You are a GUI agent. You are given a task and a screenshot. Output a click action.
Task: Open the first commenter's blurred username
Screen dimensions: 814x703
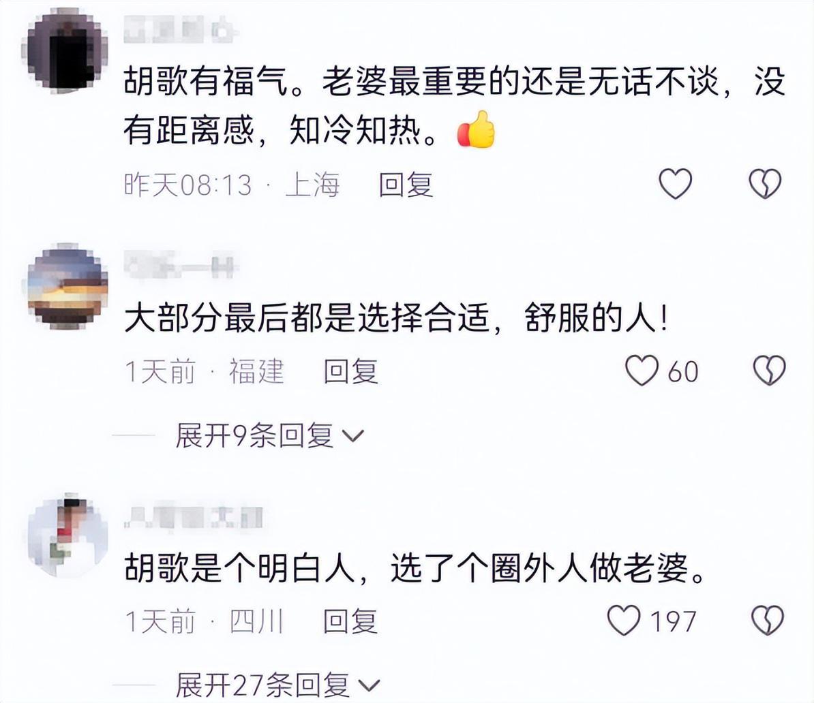181,29
